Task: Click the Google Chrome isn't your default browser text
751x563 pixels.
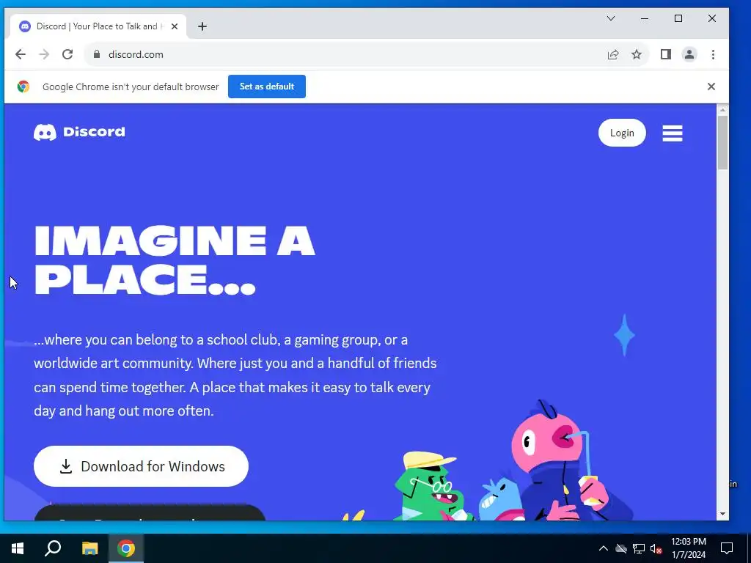Action: (x=131, y=87)
